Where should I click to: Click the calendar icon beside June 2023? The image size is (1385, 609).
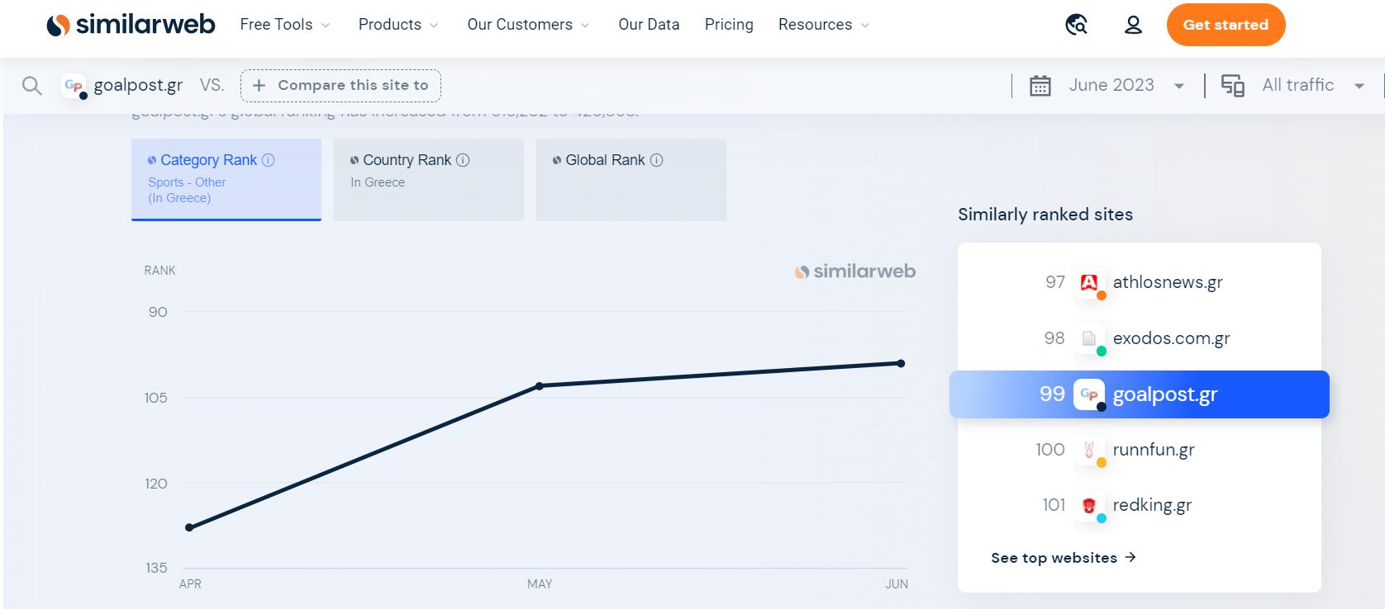click(1040, 85)
